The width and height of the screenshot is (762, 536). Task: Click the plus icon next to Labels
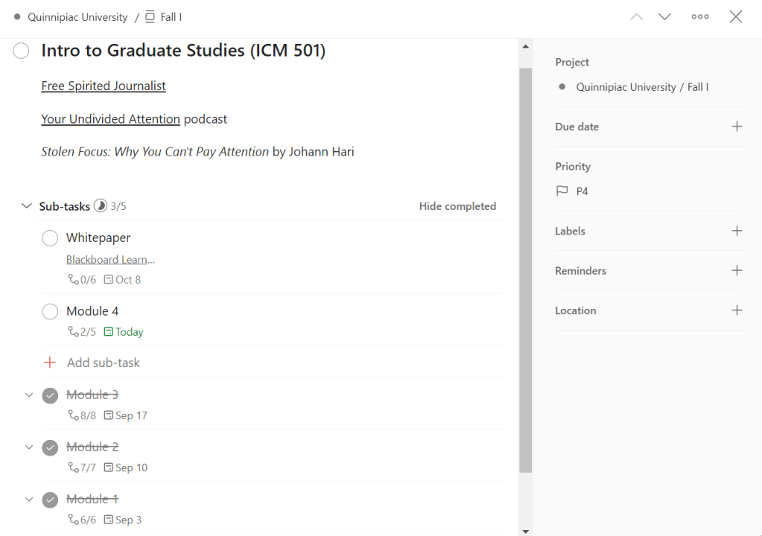point(737,231)
